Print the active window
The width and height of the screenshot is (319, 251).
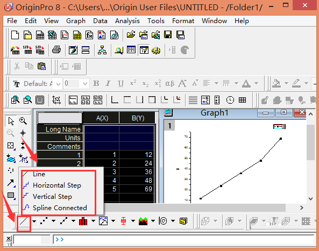tap(56, 50)
